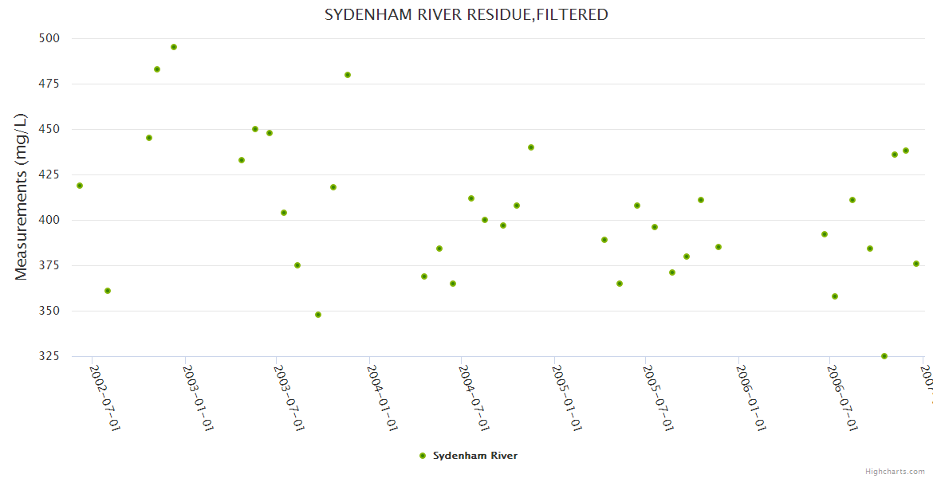Select the 348 mg/L point in late 2003
This screenshot has width=933, height=478.
pos(318,315)
